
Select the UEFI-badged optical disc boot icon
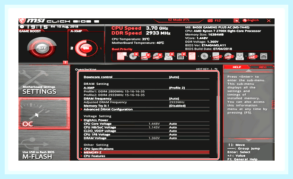(133, 56)
